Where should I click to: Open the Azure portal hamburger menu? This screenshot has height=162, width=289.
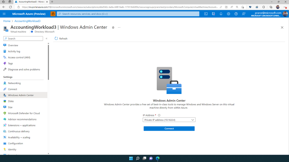4,14
